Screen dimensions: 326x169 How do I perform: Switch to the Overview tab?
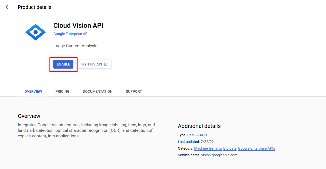[x=33, y=92]
